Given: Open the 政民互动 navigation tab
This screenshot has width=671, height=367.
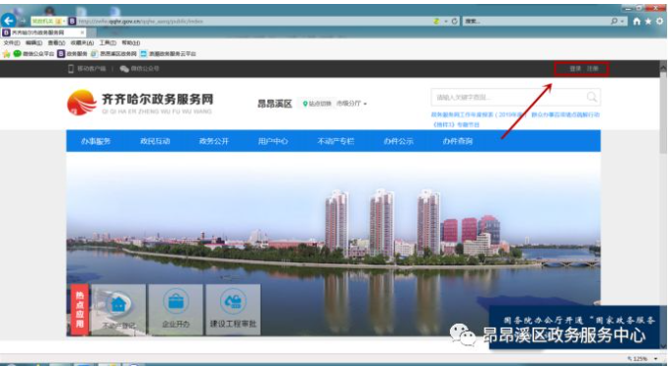Looking at the screenshot, I should coord(155,141).
